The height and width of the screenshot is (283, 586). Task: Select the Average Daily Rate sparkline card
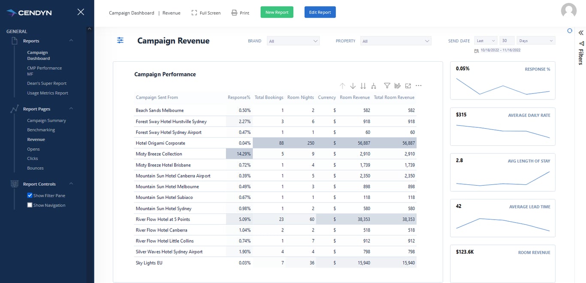coord(503,126)
